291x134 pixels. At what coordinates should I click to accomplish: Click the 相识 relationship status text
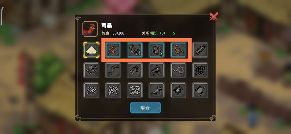click(154, 33)
